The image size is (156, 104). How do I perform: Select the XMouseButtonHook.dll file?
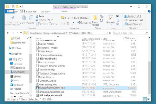pos(86,95)
